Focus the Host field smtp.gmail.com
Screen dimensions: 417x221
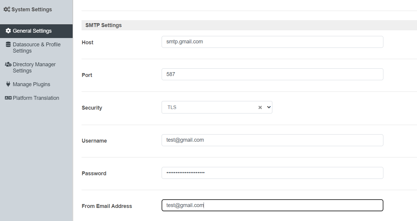point(272,42)
